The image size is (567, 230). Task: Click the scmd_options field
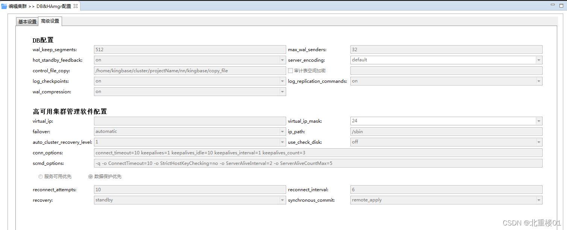coord(318,163)
